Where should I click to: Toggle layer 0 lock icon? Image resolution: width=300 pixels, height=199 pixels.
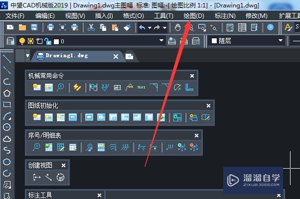point(48,41)
